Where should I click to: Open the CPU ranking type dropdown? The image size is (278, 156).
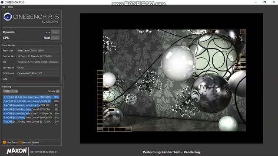click(x=10, y=91)
